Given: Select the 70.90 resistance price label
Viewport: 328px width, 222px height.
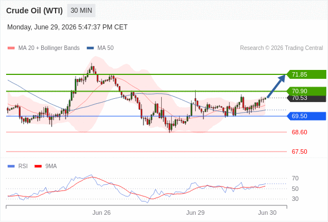Looking at the screenshot, I should click(x=306, y=91).
